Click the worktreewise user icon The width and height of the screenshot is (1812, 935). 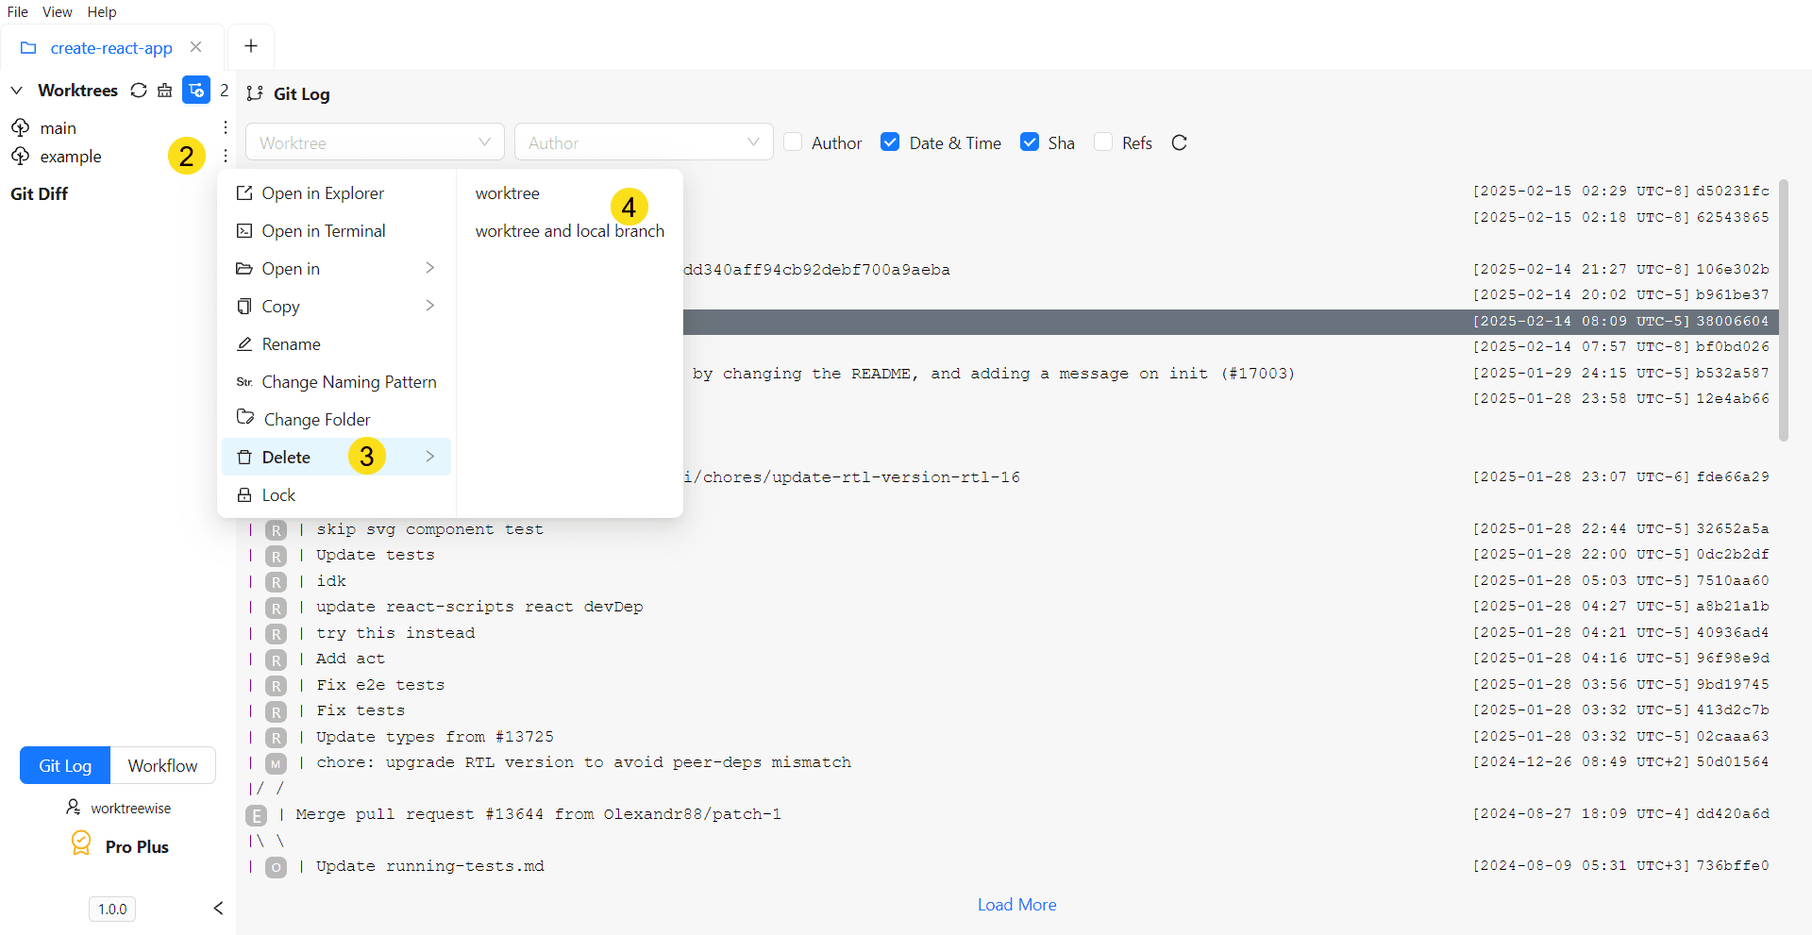[x=74, y=808]
